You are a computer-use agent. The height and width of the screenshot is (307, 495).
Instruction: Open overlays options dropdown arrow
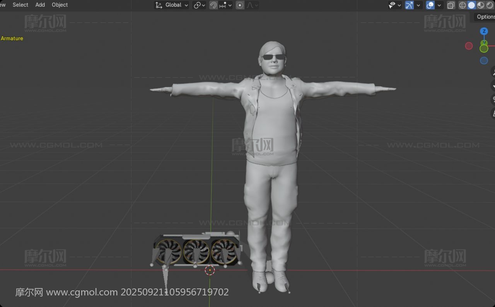(x=439, y=5)
